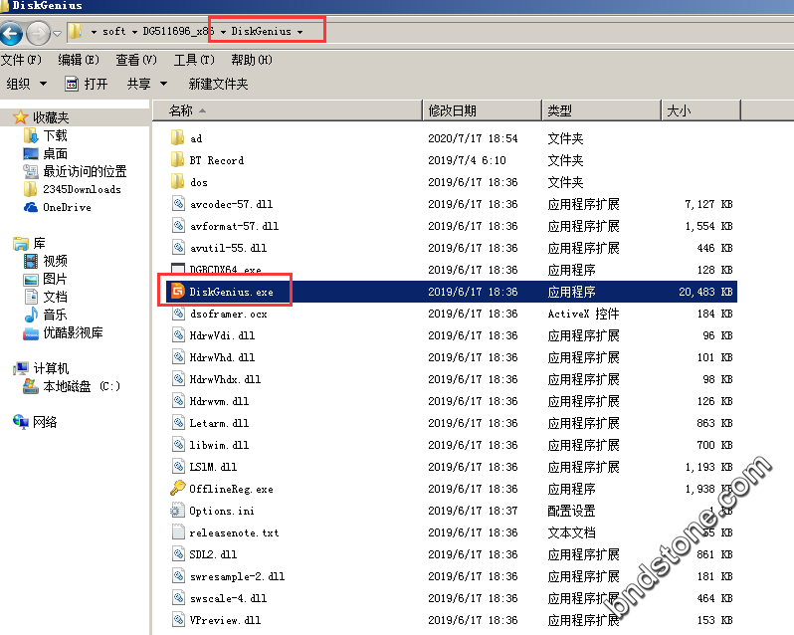Click the dsoframer.ocx file icon
The image size is (794, 635).
point(178,314)
